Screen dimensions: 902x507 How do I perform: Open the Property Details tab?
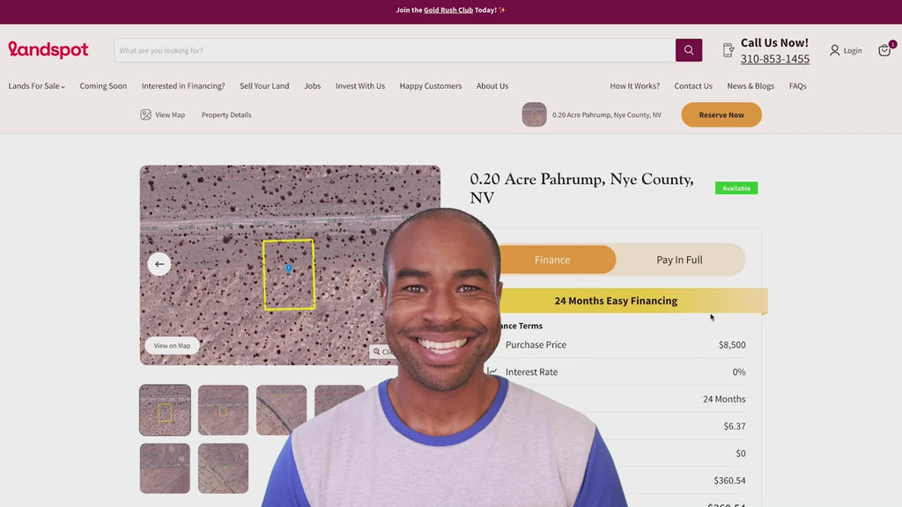[x=226, y=114]
